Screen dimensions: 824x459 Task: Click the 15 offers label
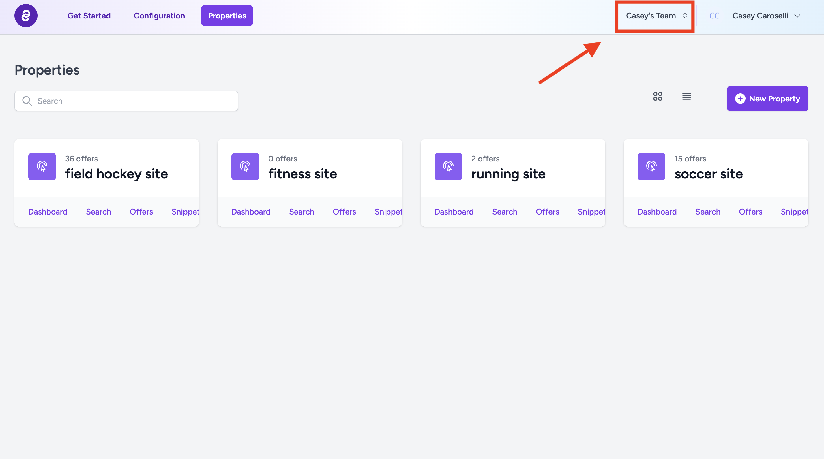pyautogui.click(x=690, y=159)
